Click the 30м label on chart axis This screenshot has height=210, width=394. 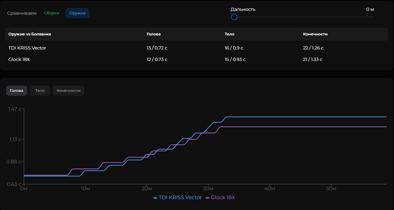coord(208,189)
